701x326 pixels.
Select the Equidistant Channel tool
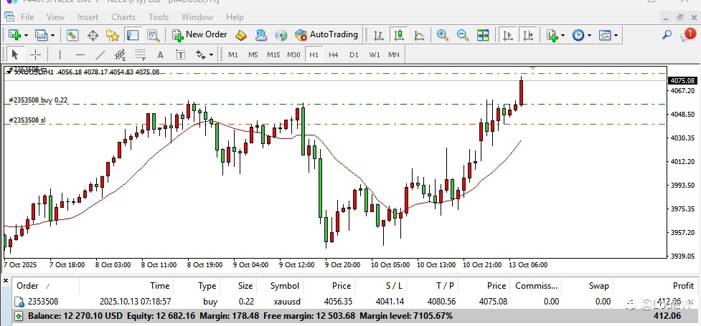(x=121, y=55)
